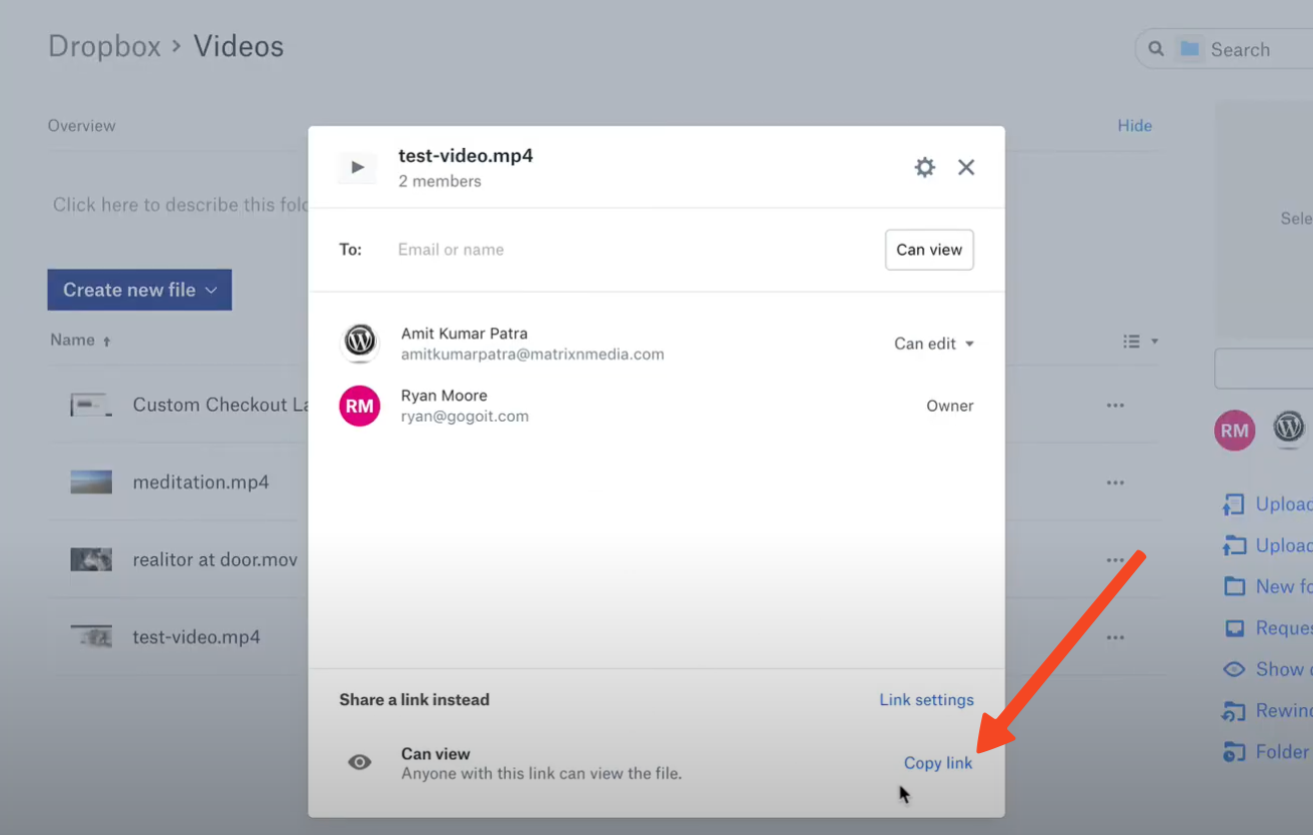Click the folder icon in search box
Screen dimensions: 1313x835
[1189, 49]
